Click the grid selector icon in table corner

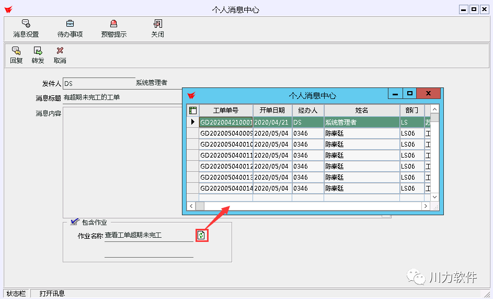pos(192,110)
